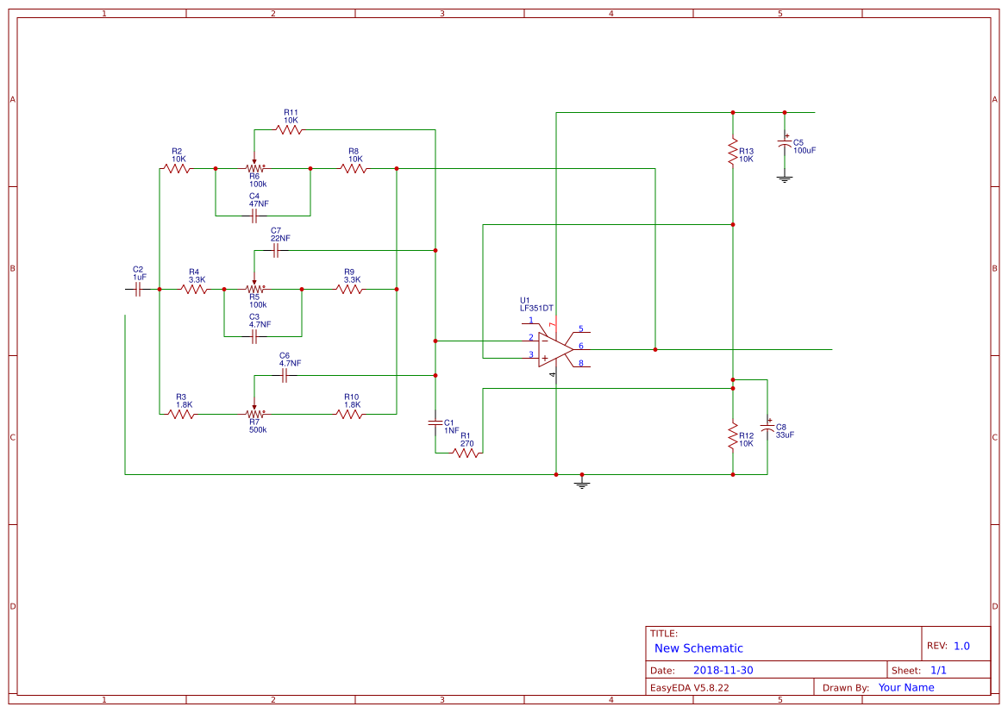The height and width of the screenshot is (713, 1008).
Task: Select the ground symbol below the op-amp
Action: [582, 480]
